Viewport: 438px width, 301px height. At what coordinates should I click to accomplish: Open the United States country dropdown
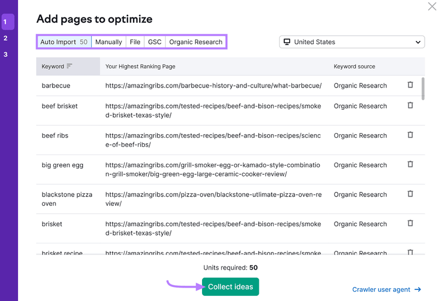pyautogui.click(x=352, y=42)
